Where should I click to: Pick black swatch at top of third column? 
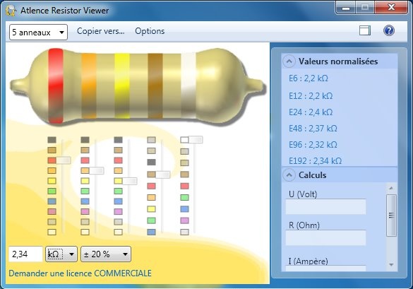119,140
